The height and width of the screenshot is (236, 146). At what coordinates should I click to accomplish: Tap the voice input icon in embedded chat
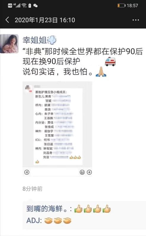pos(27,172)
